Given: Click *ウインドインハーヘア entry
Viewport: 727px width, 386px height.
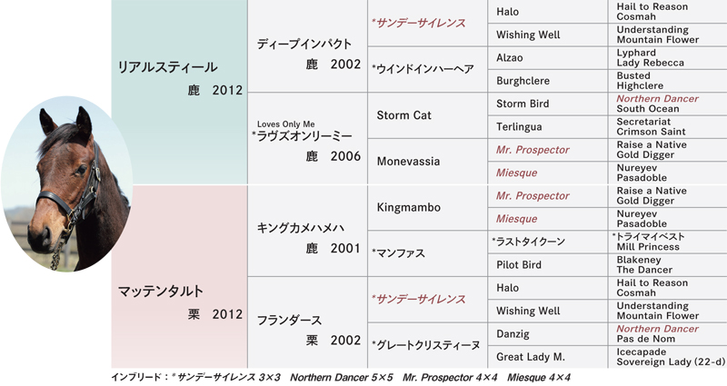Looking at the screenshot, I should point(427,69).
